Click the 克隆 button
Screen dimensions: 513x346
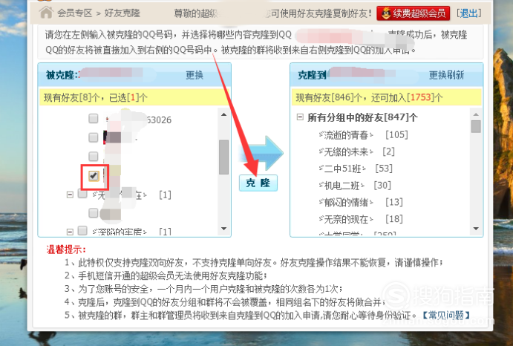(258, 183)
